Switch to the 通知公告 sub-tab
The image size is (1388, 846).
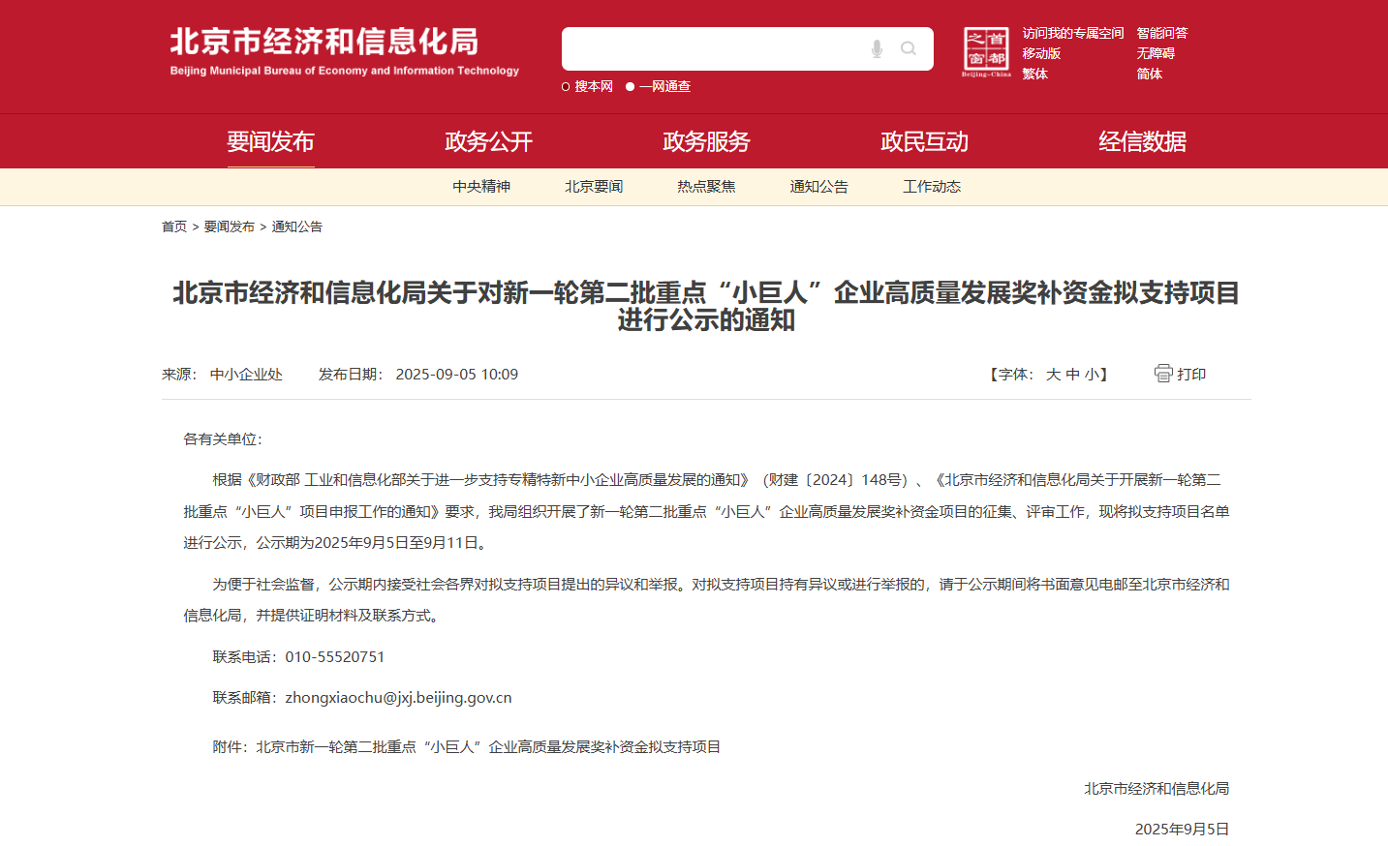818,187
